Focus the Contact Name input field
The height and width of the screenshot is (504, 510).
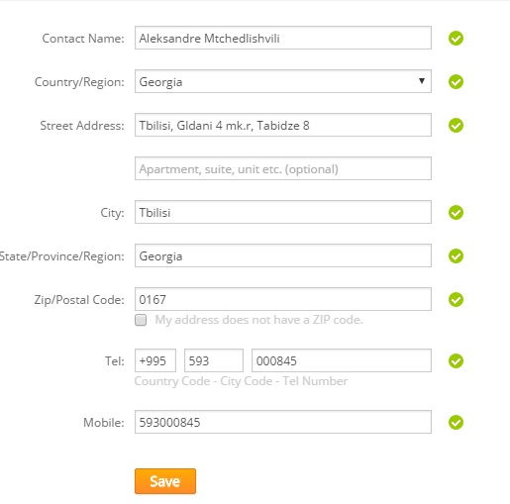click(283, 38)
